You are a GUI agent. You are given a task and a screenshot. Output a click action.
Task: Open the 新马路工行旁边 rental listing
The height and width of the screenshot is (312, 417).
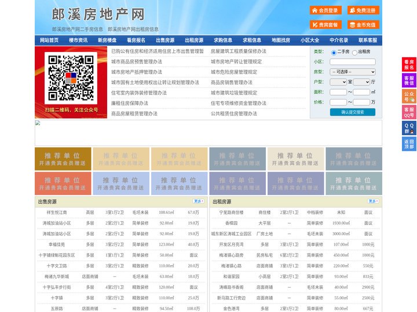[x=231, y=298]
